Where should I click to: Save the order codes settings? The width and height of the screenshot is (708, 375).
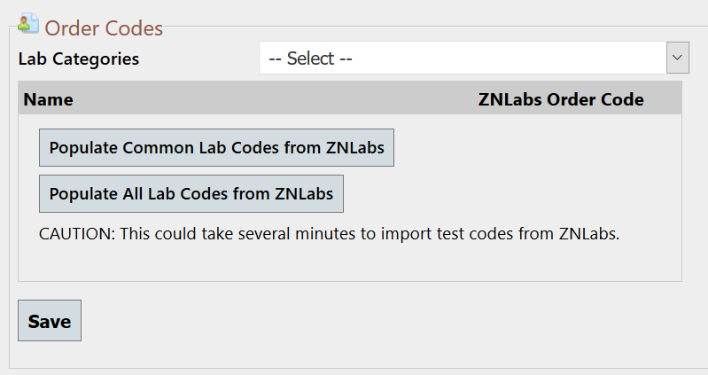click(50, 321)
